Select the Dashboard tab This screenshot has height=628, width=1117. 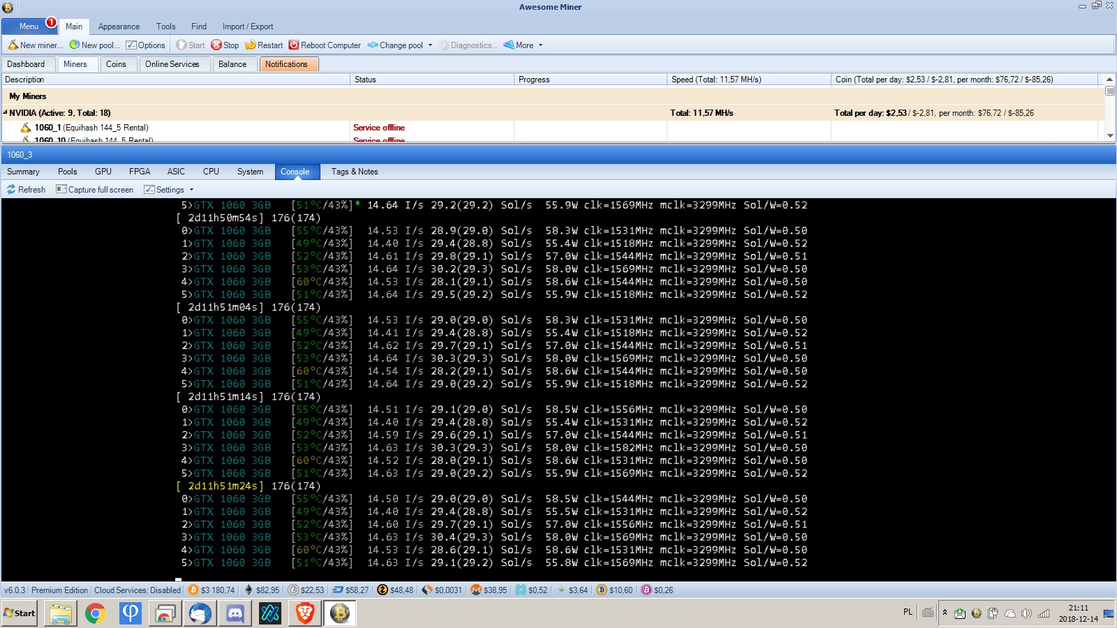(26, 64)
